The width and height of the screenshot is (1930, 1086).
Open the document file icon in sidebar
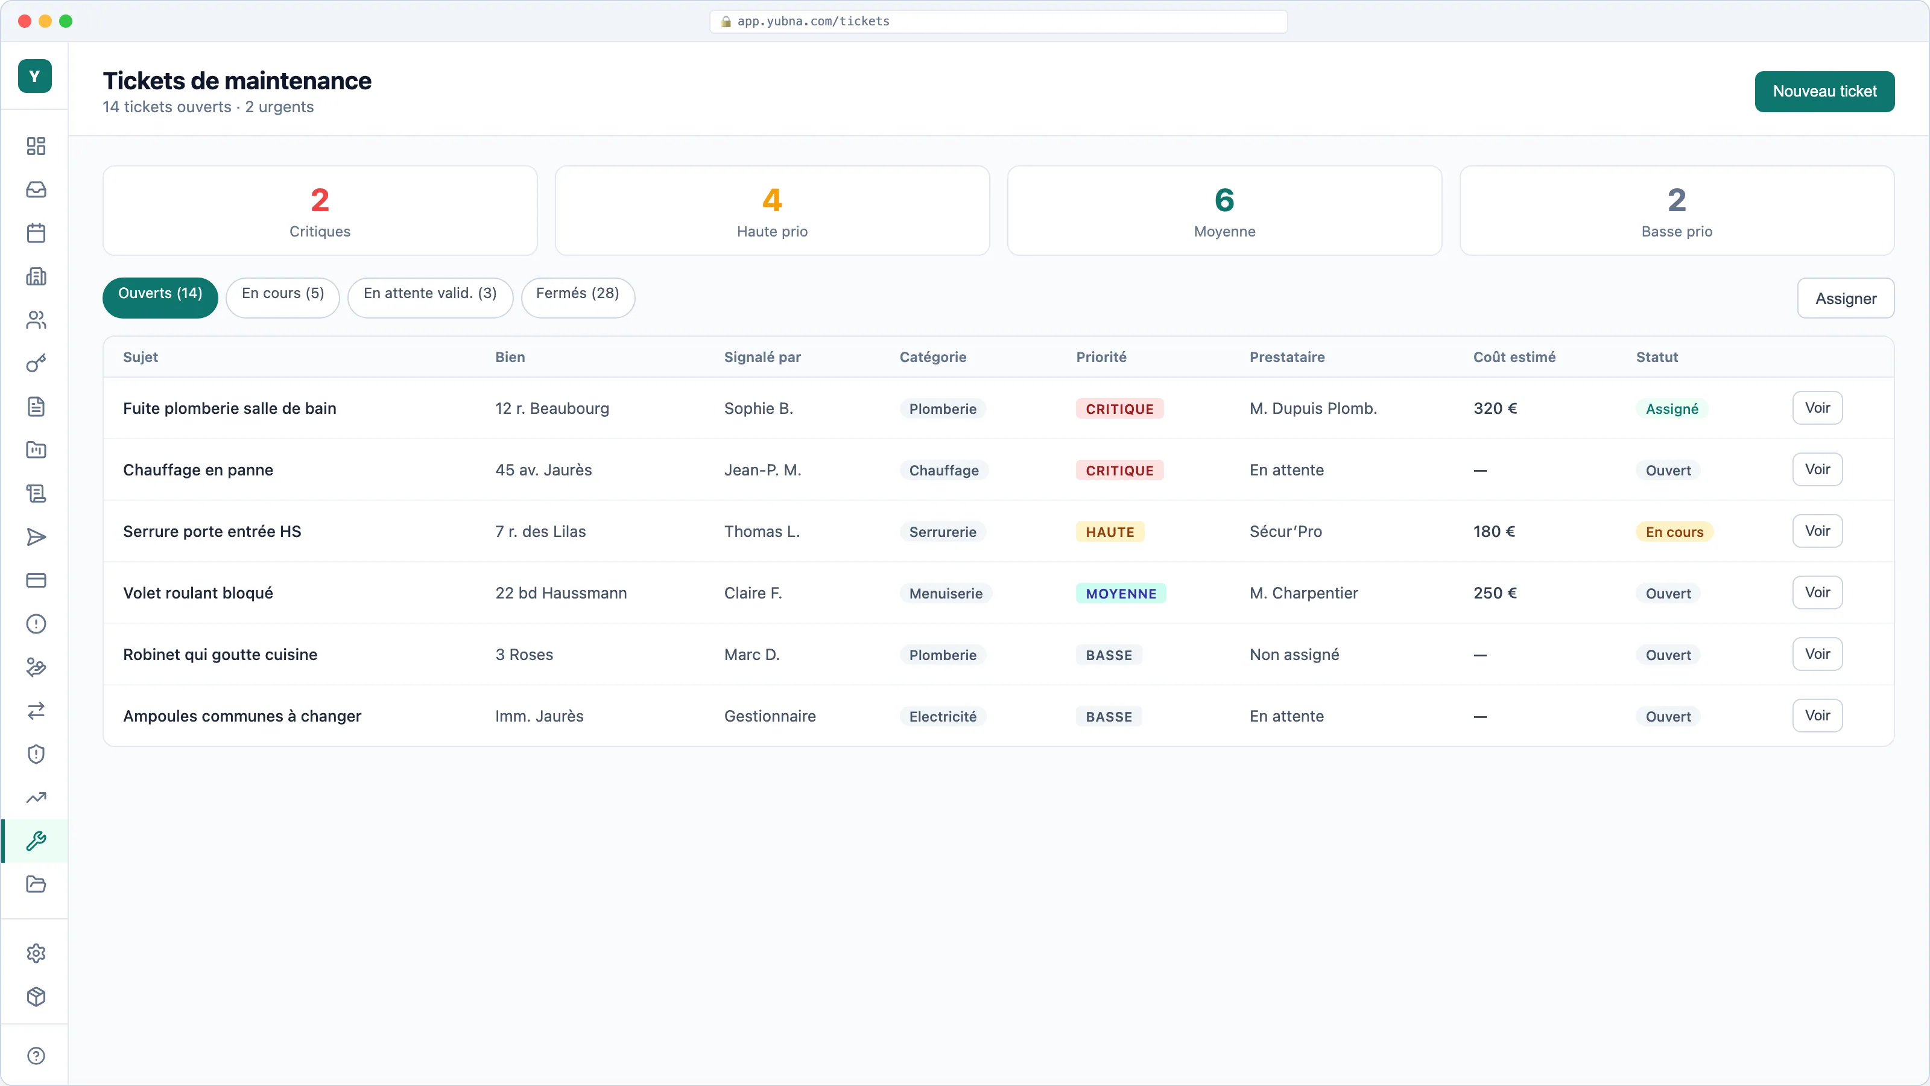coord(36,407)
